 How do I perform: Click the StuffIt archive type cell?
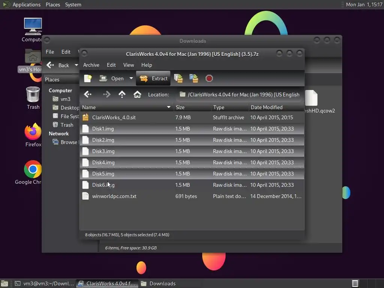(228, 117)
